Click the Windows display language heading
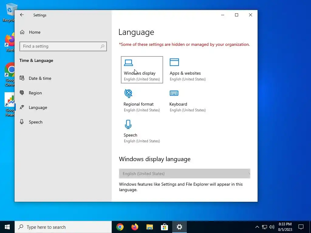This screenshot has height=233, width=311. click(x=155, y=159)
